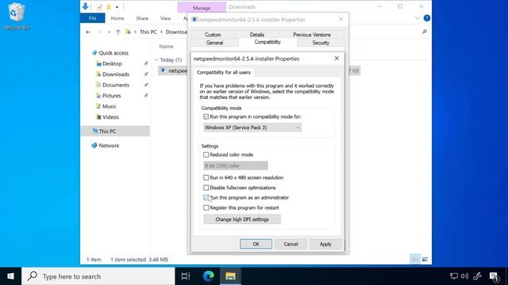This screenshot has height=285, width=508.
Task: Click the Windows Start button
Action: click(x=10, y=276)
